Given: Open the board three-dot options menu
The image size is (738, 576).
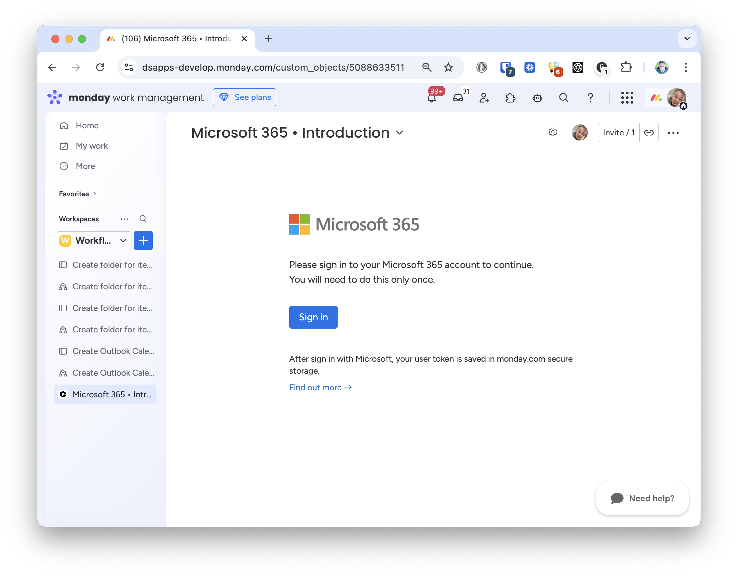Looking at the screenshot, I should pos(674,132).
